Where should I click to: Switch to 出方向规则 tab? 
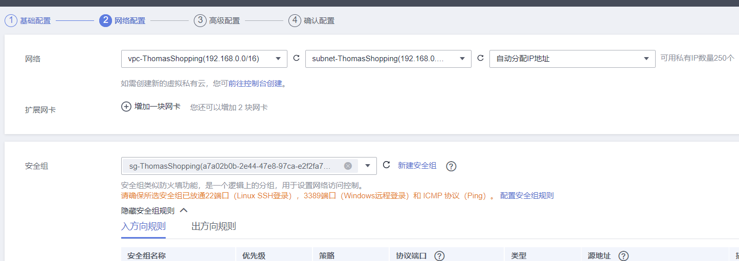pyautogui.click(x=214, y=226)
